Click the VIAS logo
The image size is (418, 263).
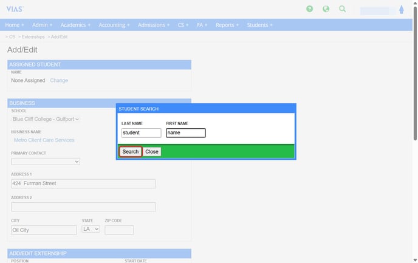coord(15,9)
